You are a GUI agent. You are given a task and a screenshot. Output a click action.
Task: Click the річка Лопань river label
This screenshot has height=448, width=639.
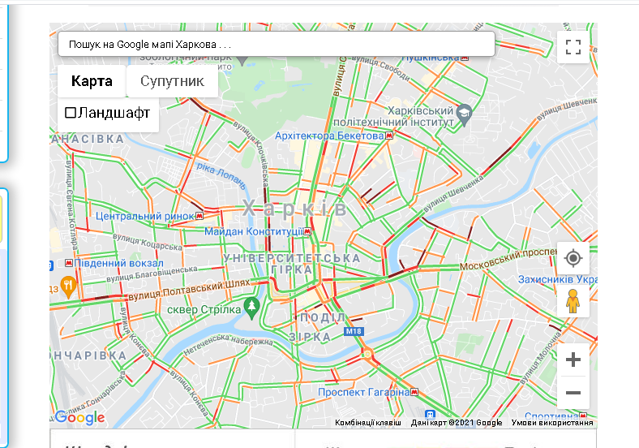click(221, 176)
